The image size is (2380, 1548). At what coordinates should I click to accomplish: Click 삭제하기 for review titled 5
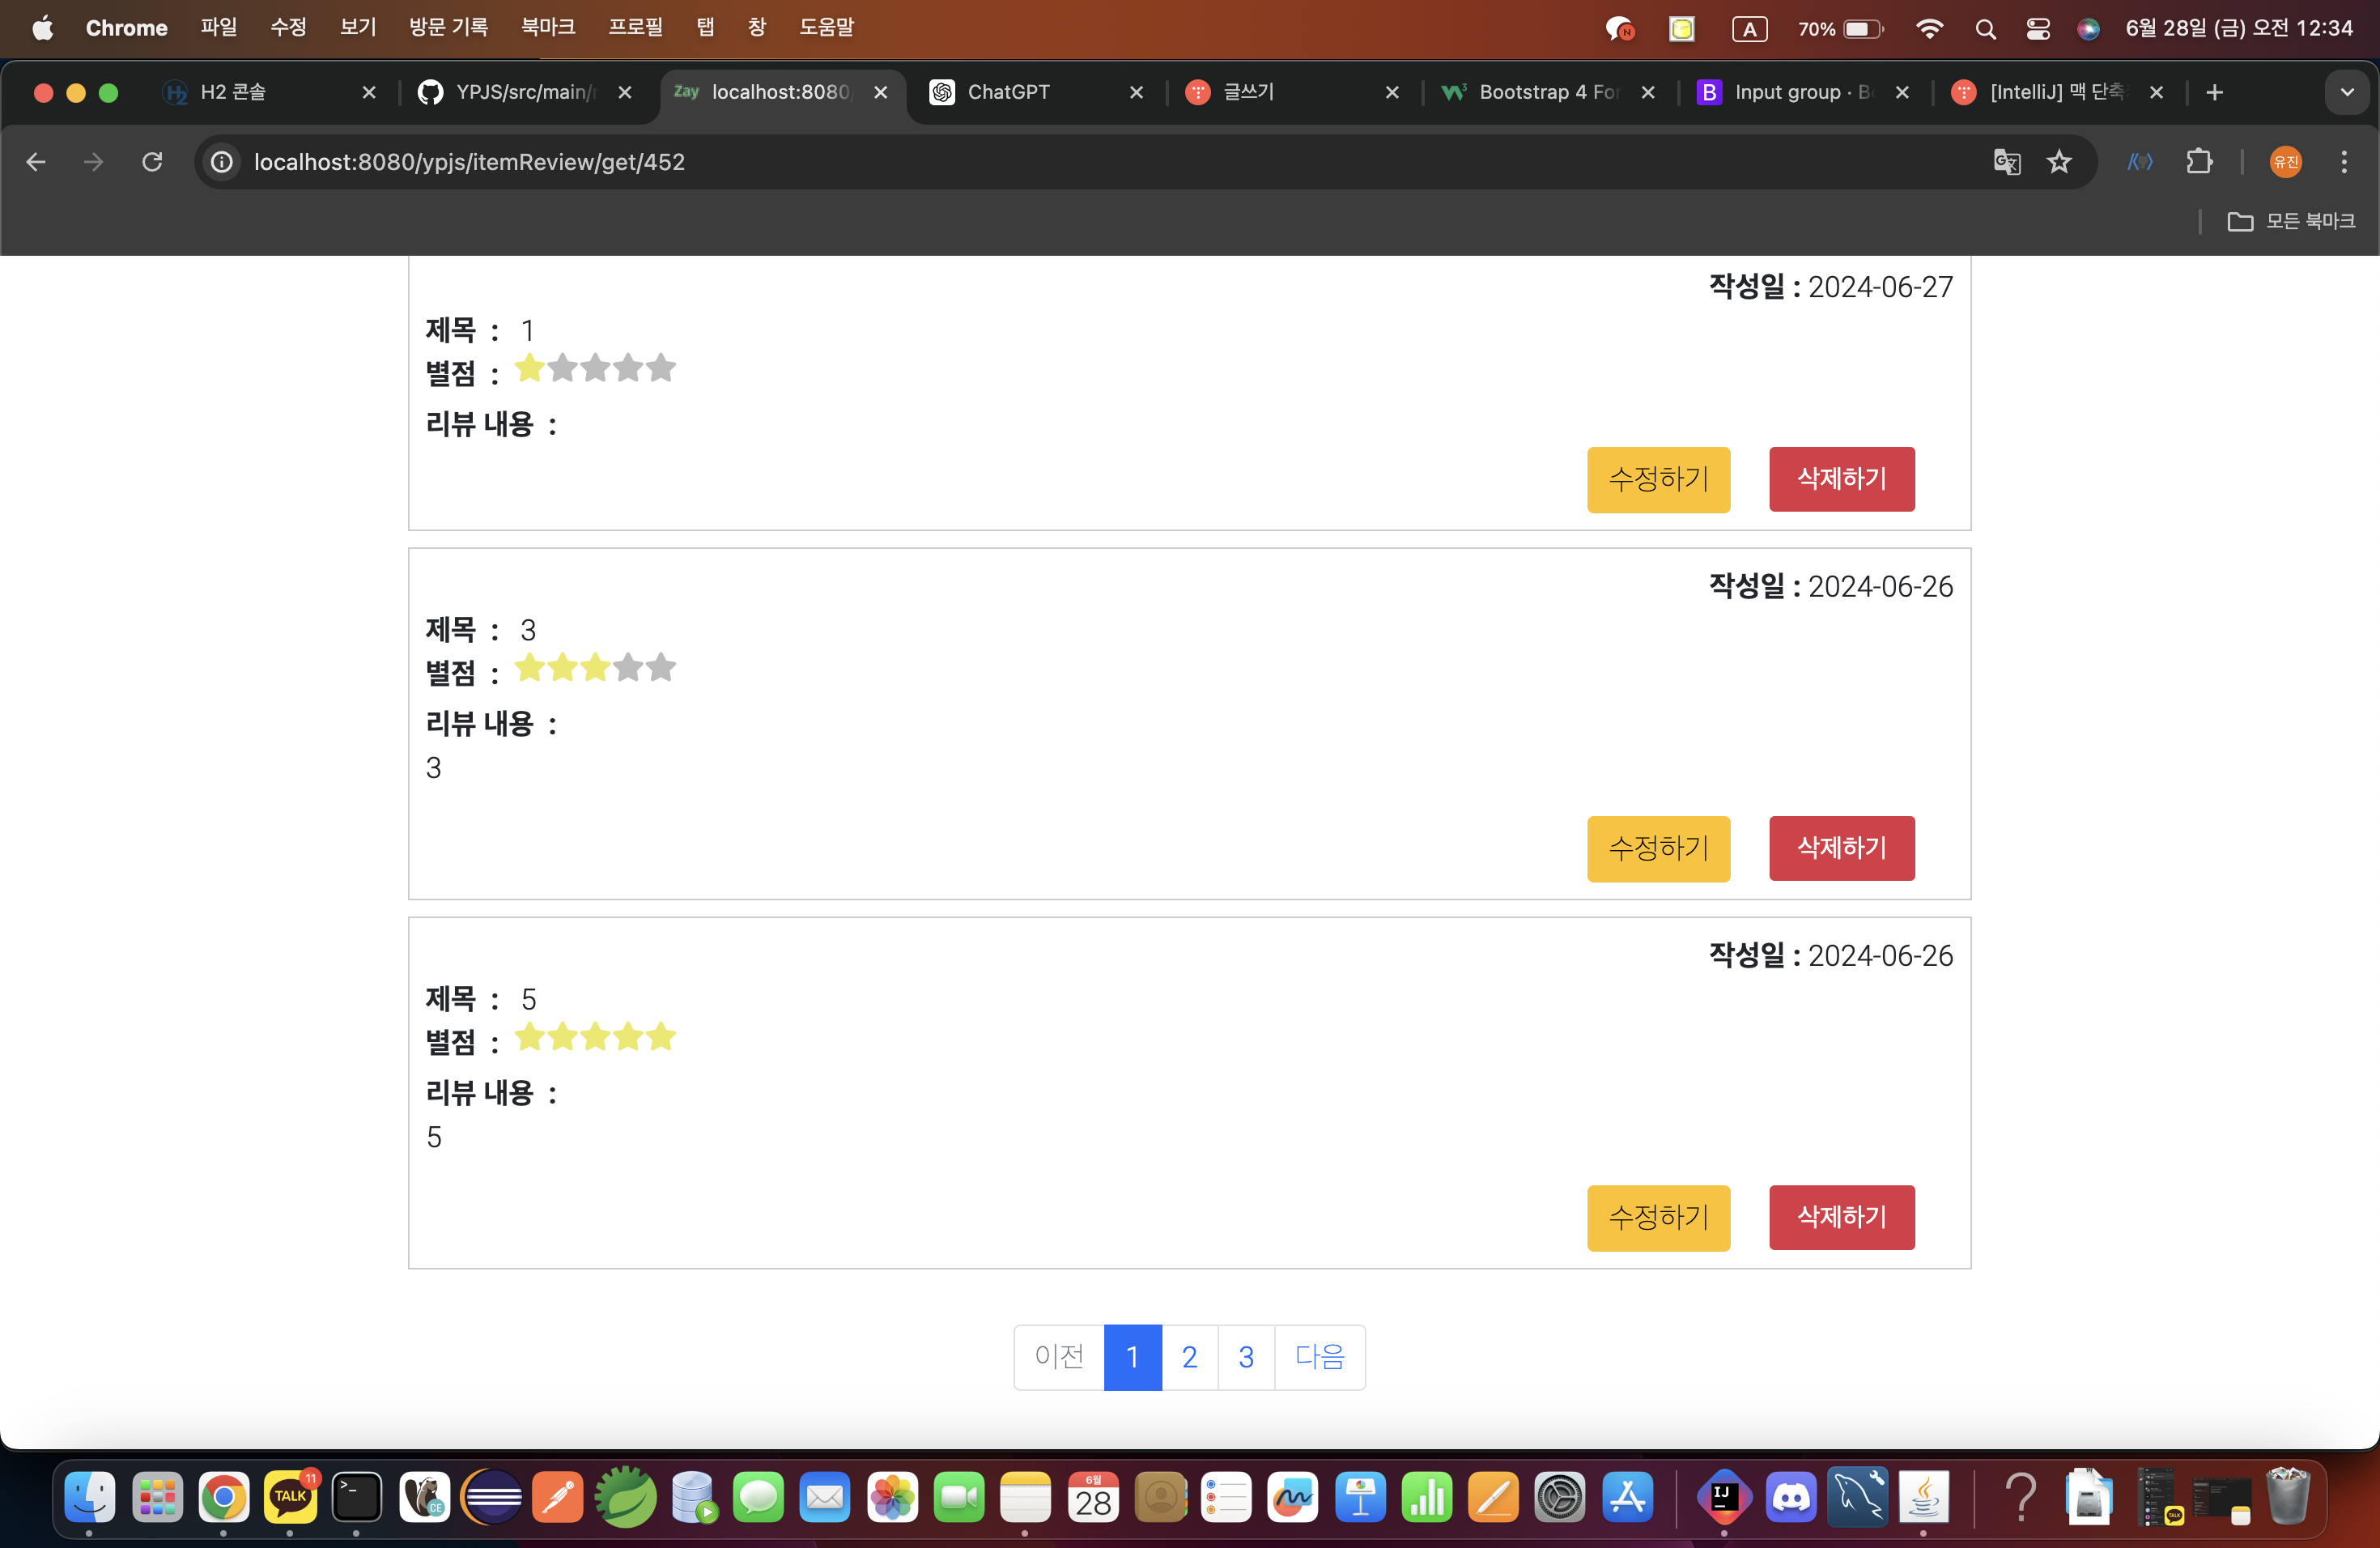(1841, 1217)
